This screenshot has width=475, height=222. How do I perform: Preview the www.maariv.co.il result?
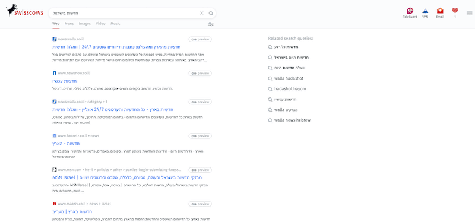coord(200,204)
